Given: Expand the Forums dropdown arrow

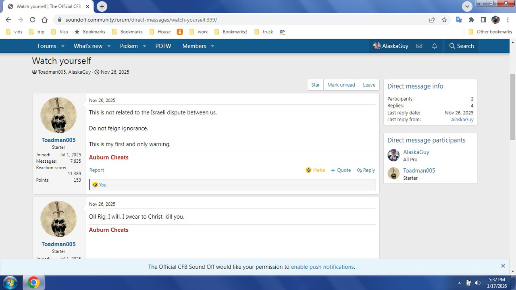Looking at the screenshot, I should [x=63, y=46].
